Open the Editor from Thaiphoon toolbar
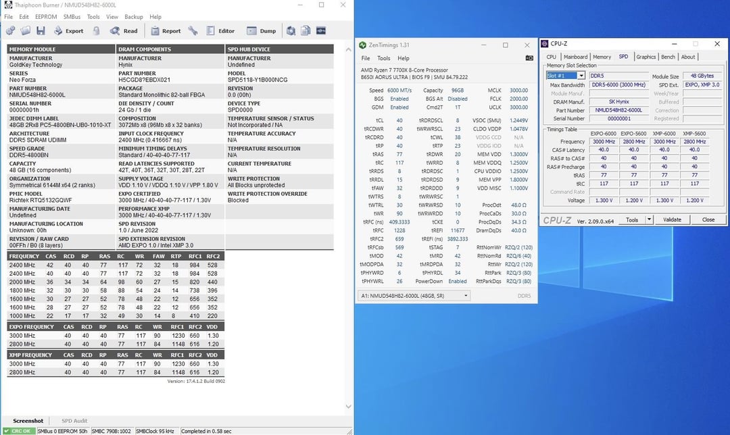The width and height of the screenshot is (730, 435). tap(220, 30)
